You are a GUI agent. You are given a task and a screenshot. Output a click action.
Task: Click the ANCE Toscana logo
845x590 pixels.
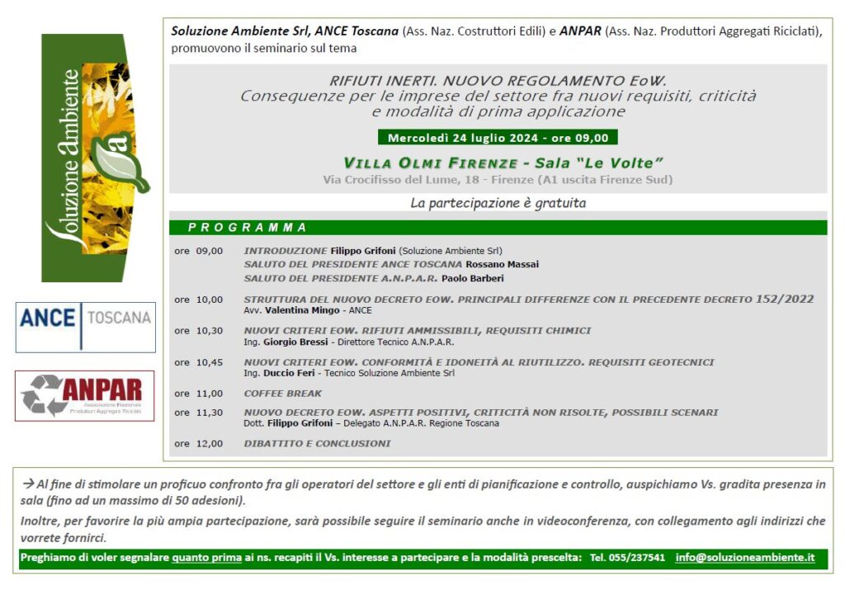pyautogui.click(x=86, y=327)
